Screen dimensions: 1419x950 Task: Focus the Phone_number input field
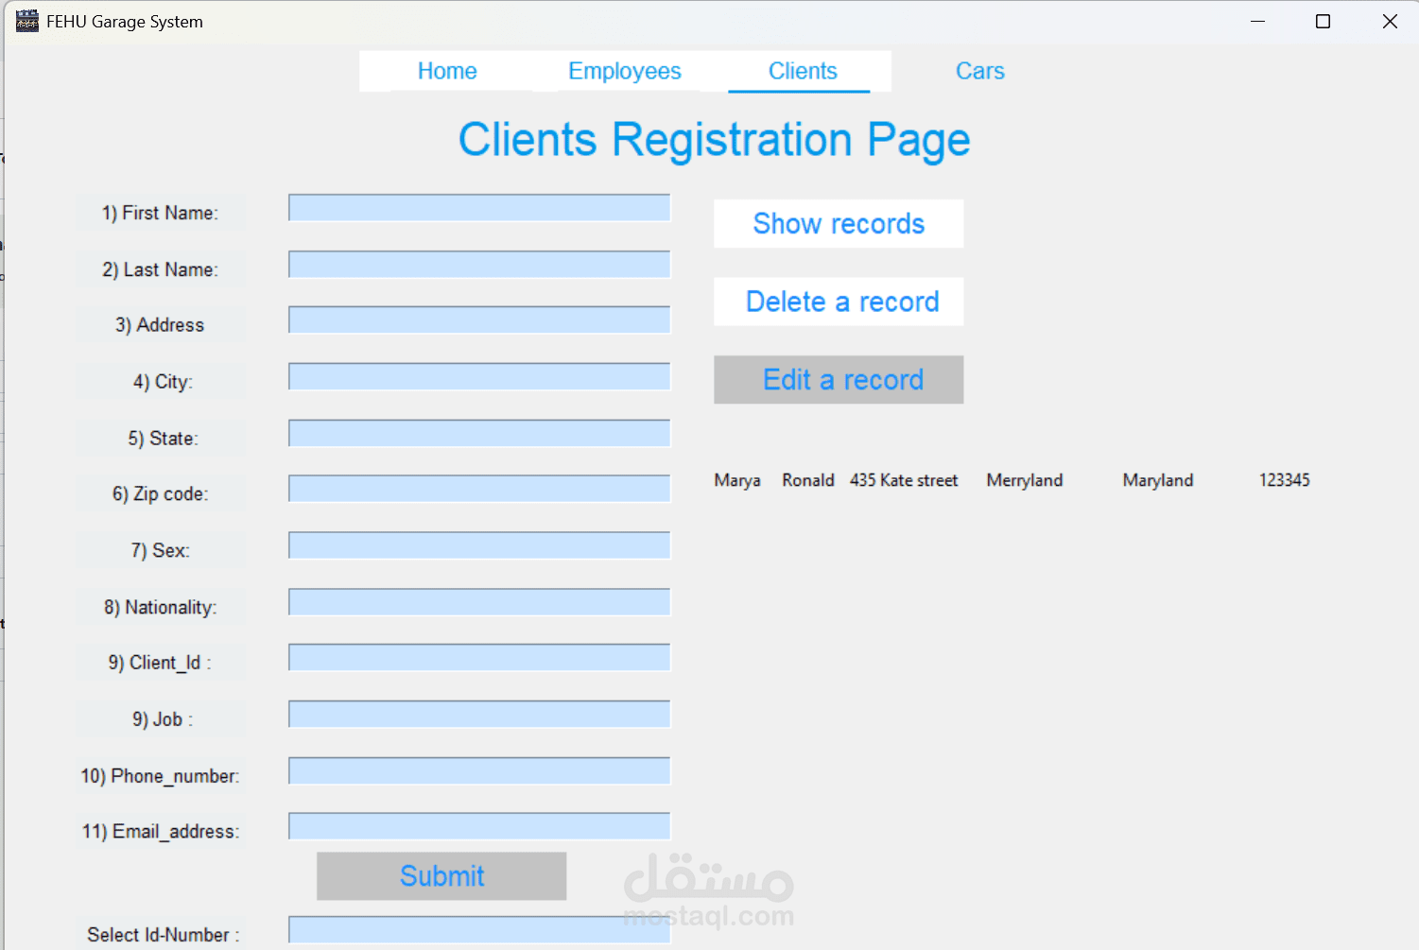(479, 770)
